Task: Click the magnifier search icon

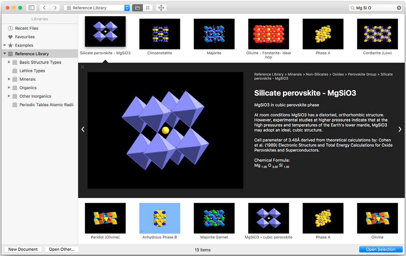Action: pyautogui.click(x=352, y=8)
